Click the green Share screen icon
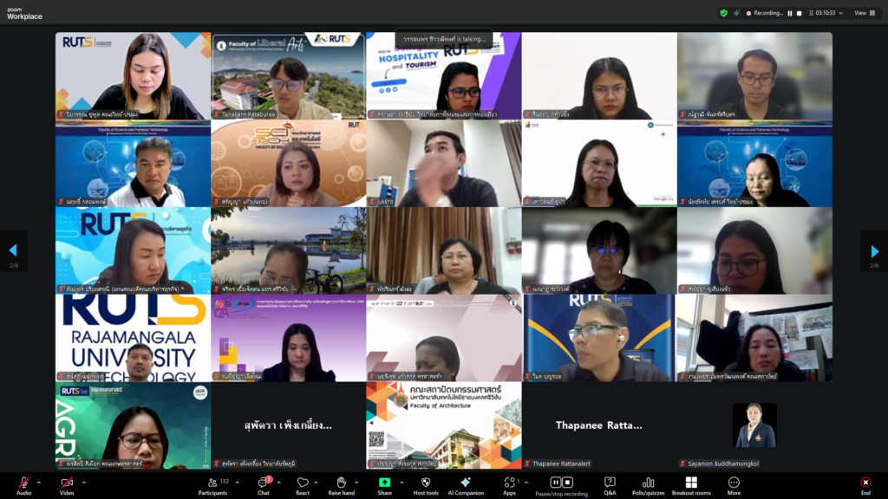This screenshot has height=499, width=888. 384,483
